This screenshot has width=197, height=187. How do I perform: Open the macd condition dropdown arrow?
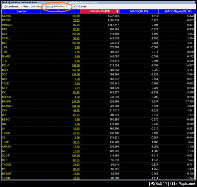[75, 7]
